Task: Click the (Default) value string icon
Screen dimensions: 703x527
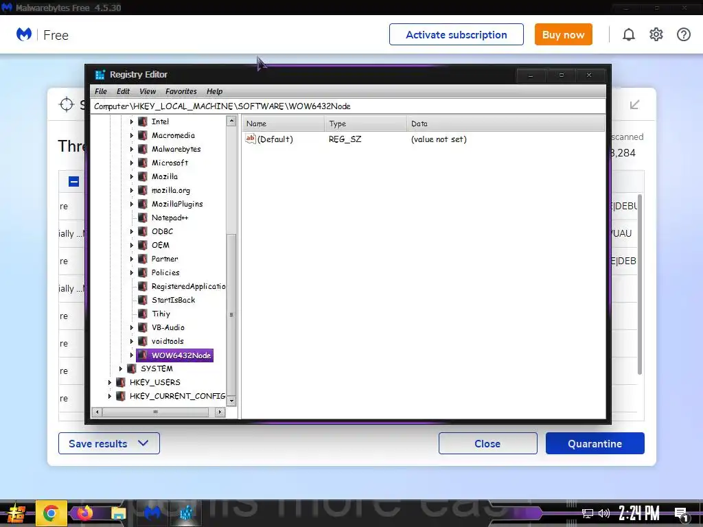Action: 250,139
